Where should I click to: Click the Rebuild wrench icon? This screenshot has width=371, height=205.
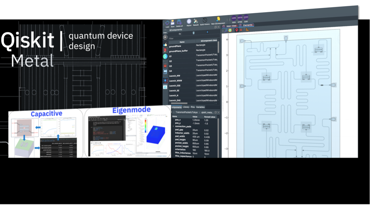(x=196, y=21)
